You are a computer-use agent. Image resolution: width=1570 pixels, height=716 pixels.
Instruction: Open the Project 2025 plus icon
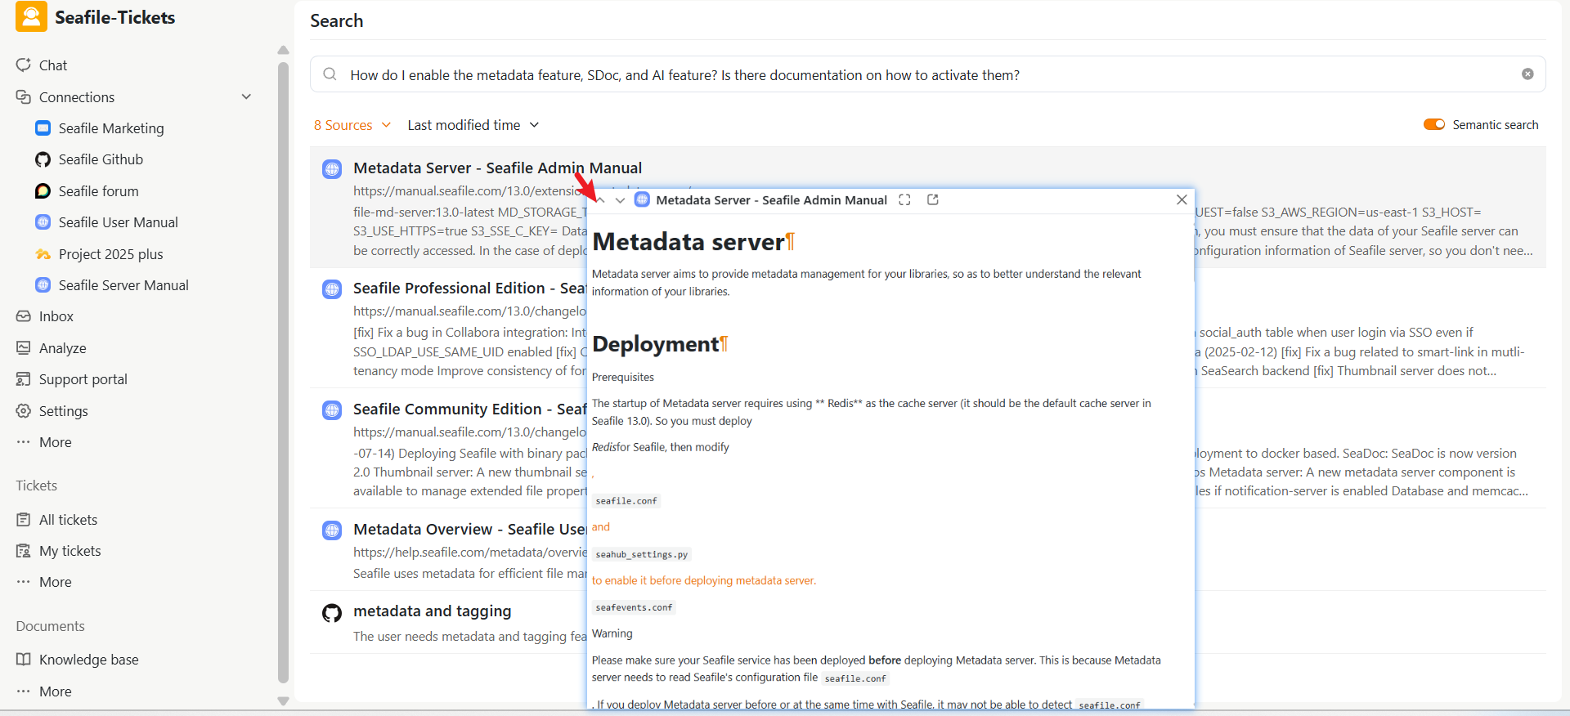(x=43, y=254)
